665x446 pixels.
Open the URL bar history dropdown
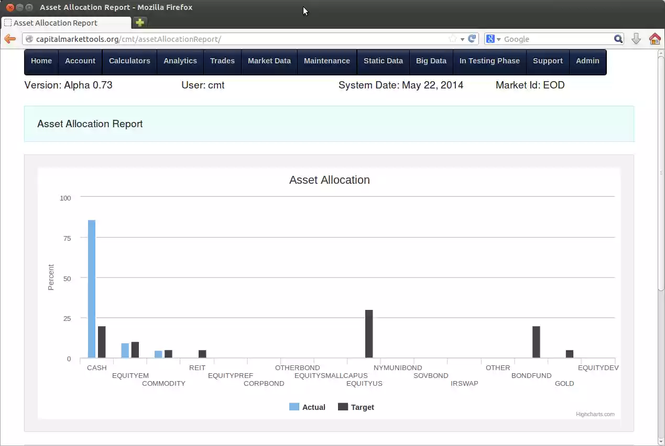[463, 39]
